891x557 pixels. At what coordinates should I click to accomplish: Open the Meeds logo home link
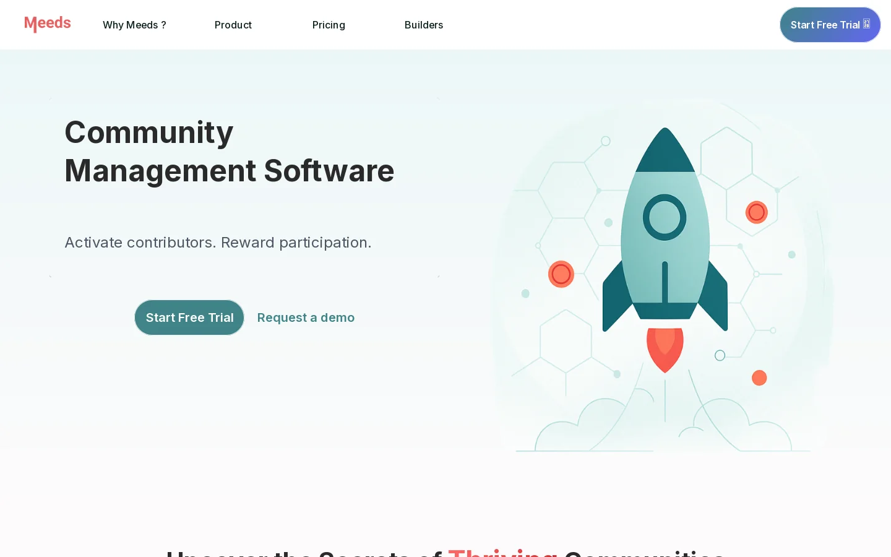click(48, 24)
